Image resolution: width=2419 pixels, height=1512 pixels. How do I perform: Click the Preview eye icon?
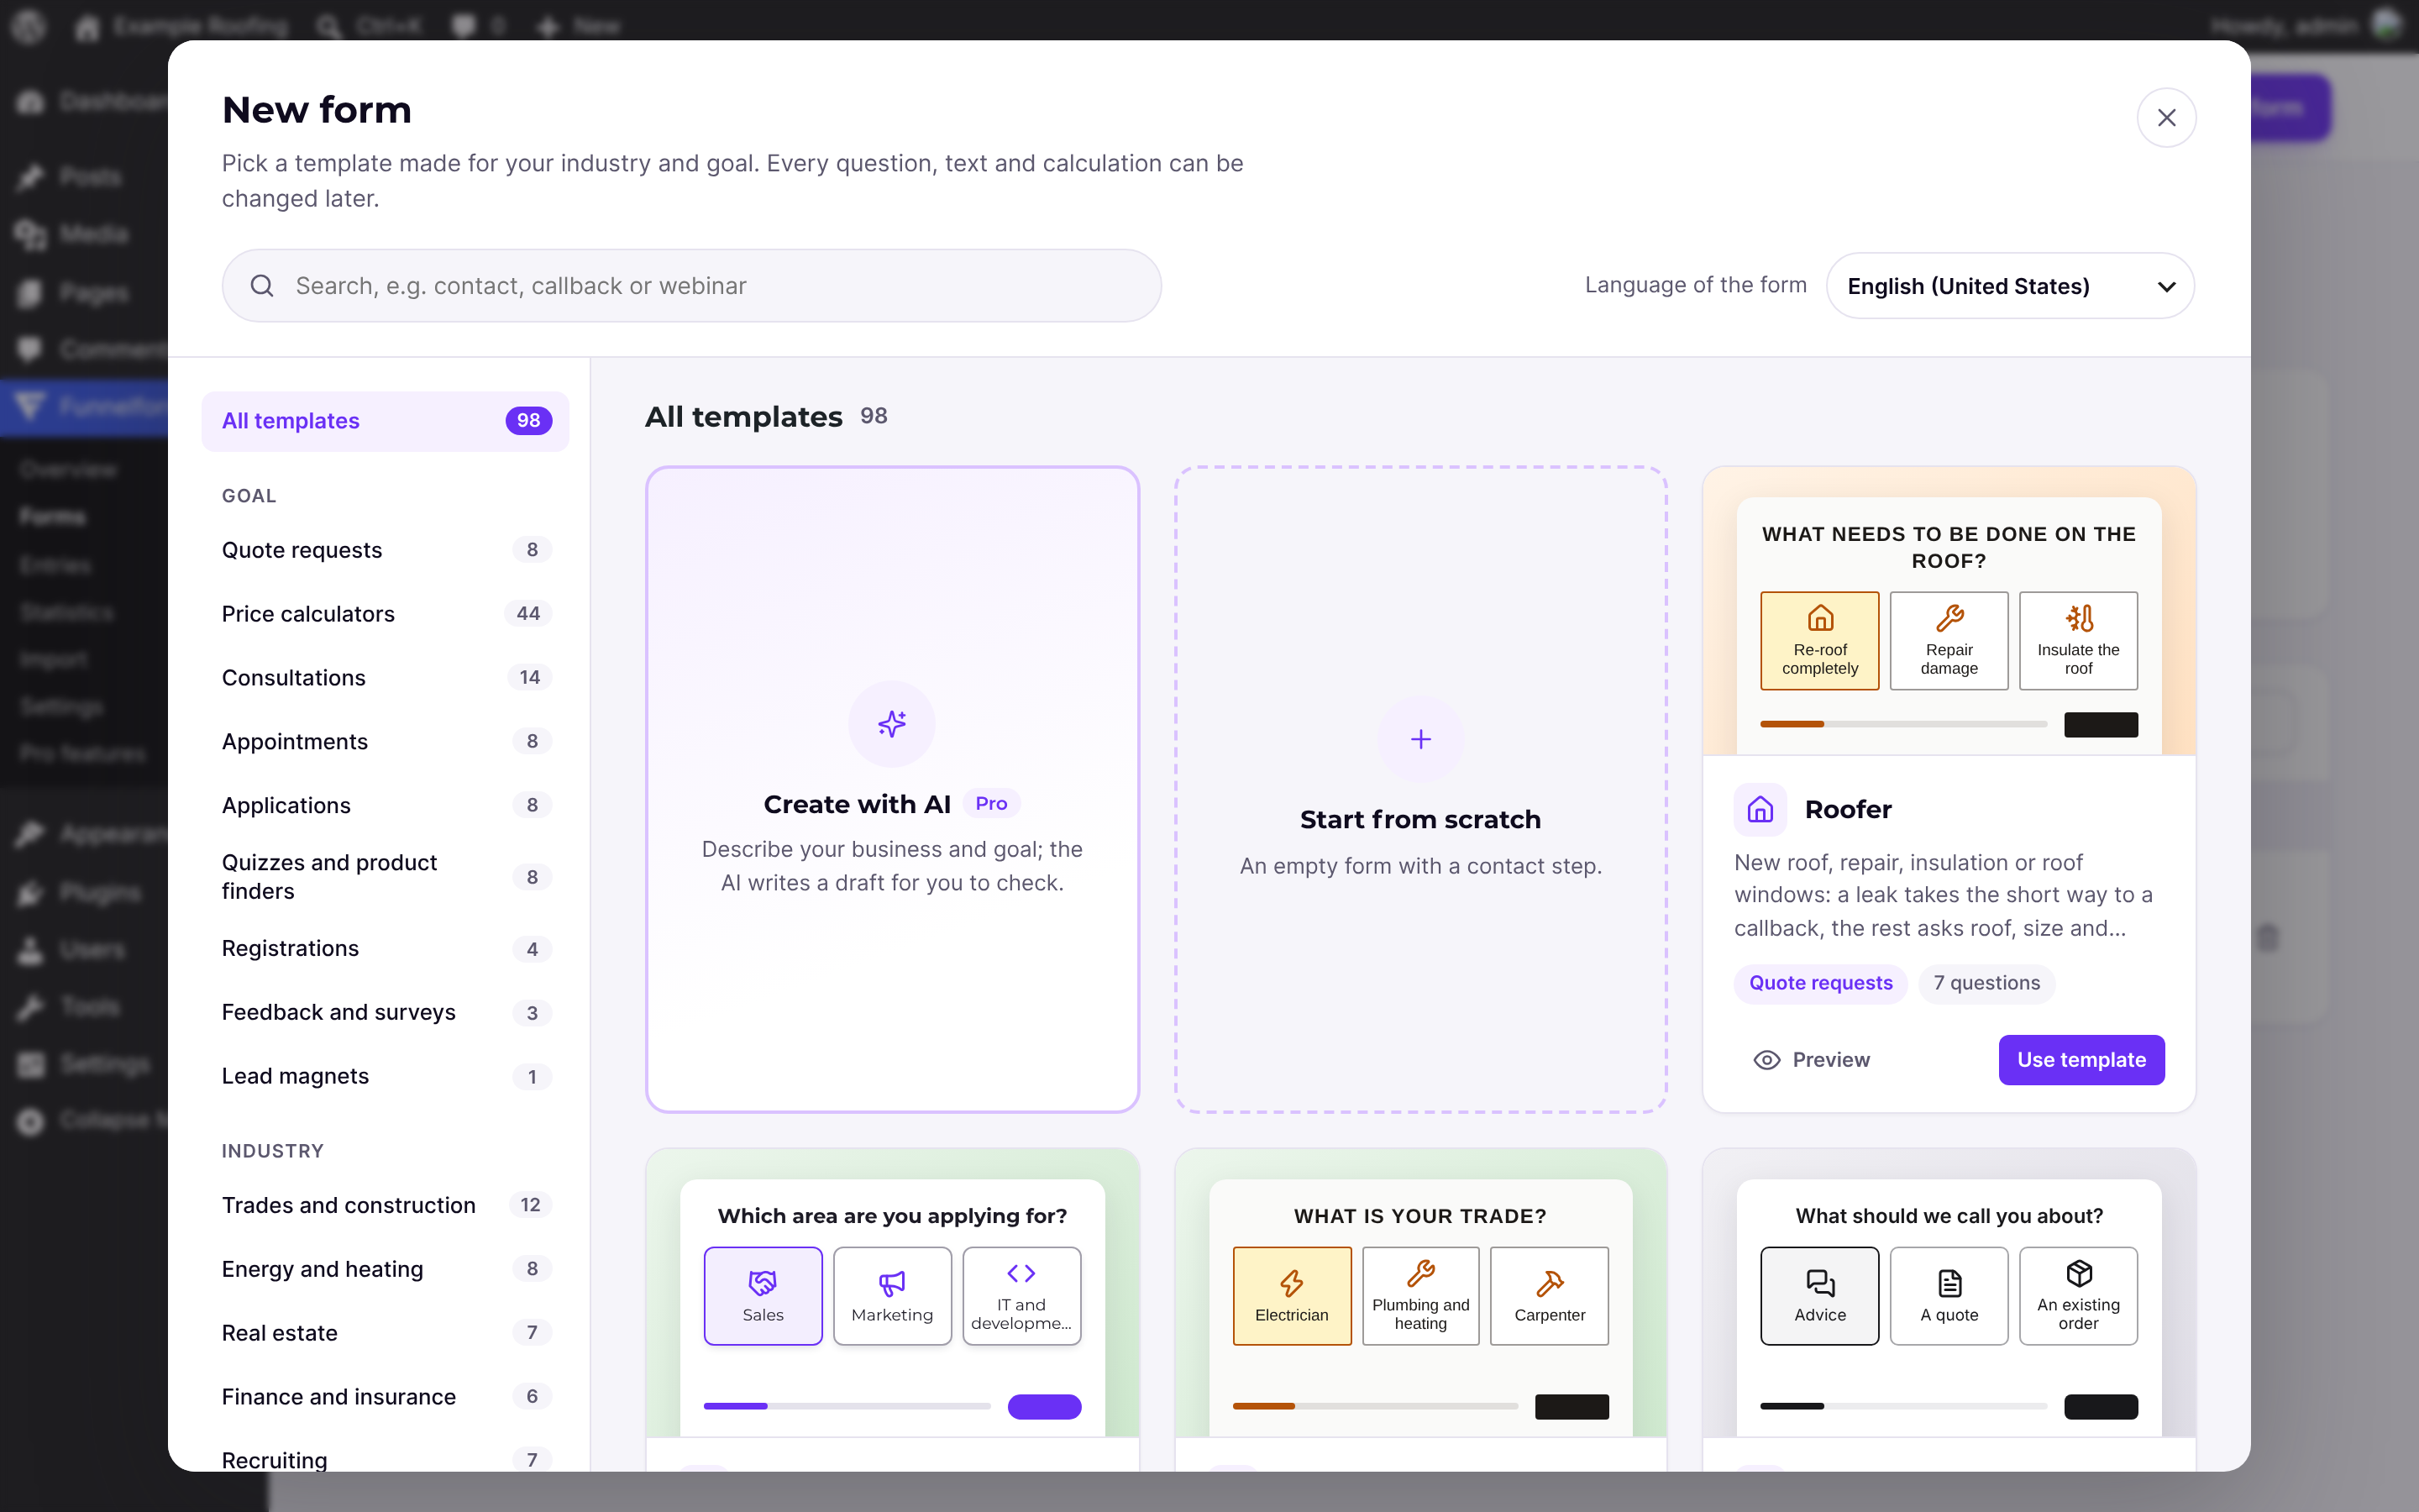coord(1766,1060)
